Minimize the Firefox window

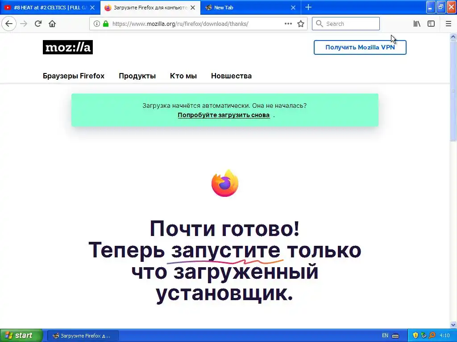tap(431, 7)
